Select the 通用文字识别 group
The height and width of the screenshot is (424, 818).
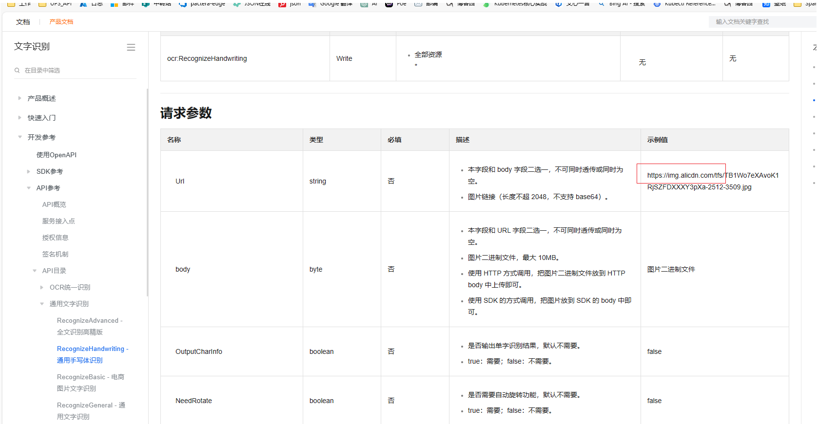(69, 304)
